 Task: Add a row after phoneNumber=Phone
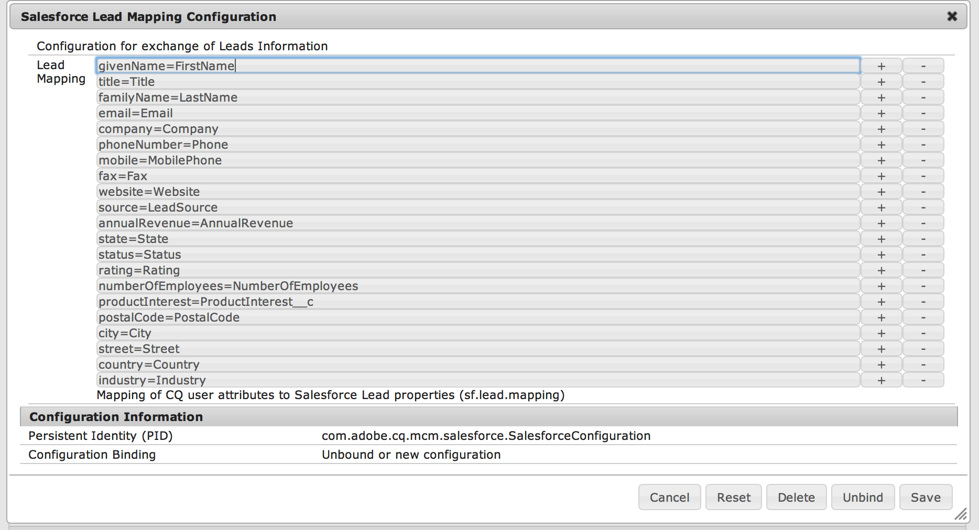point(882,145)
